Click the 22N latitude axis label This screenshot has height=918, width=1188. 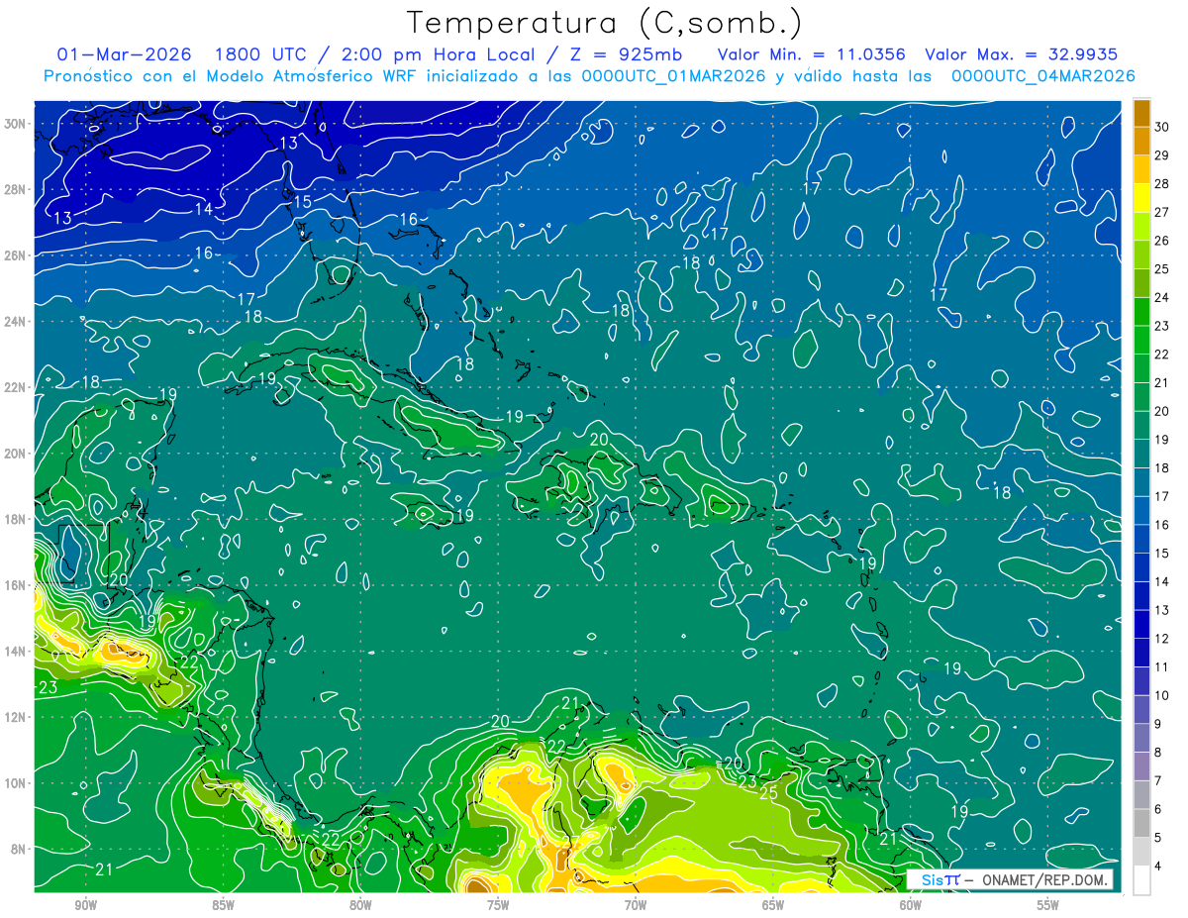point(16,387)
